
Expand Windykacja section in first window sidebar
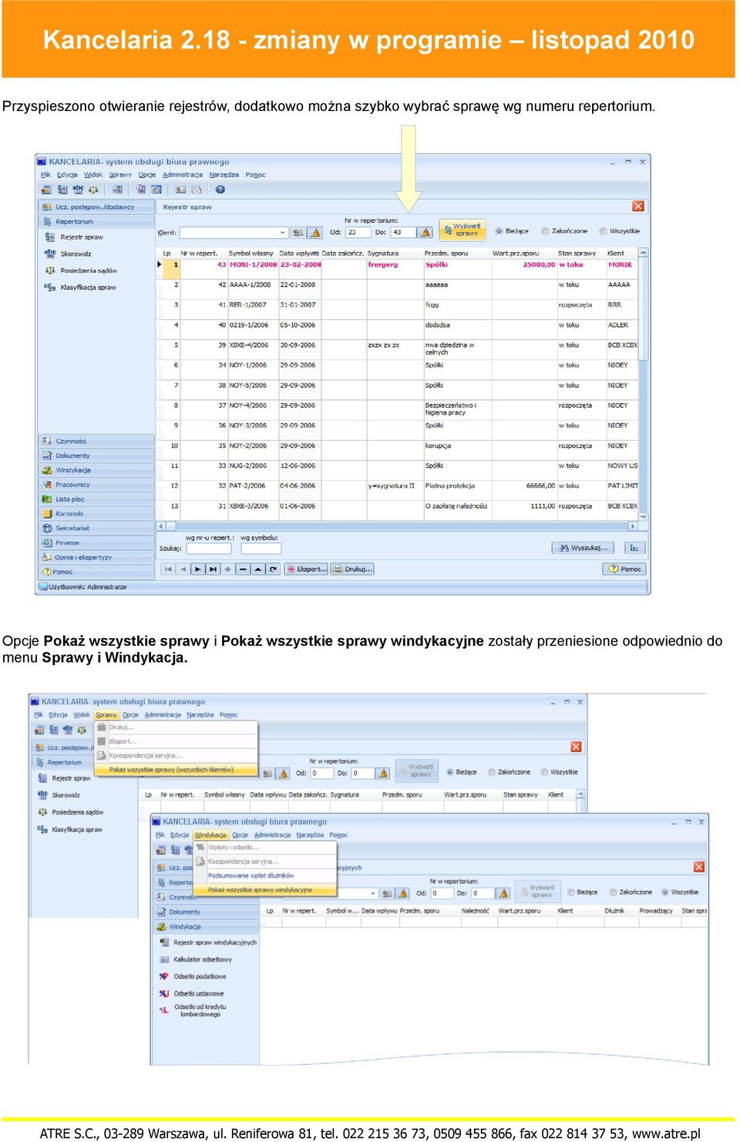point(96,470)
